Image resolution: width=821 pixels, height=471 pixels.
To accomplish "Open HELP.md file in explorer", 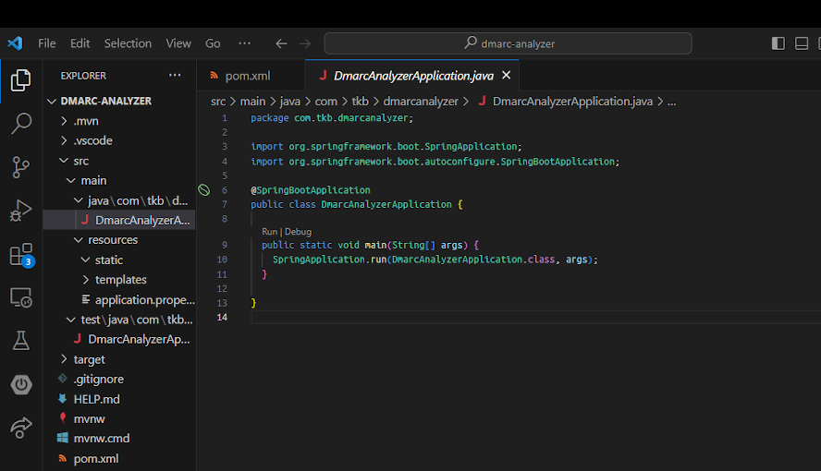I will click(x=120, y=399).
